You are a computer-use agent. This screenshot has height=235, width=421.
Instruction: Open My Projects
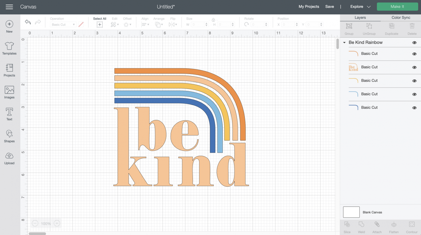click(x=309, y=7)
